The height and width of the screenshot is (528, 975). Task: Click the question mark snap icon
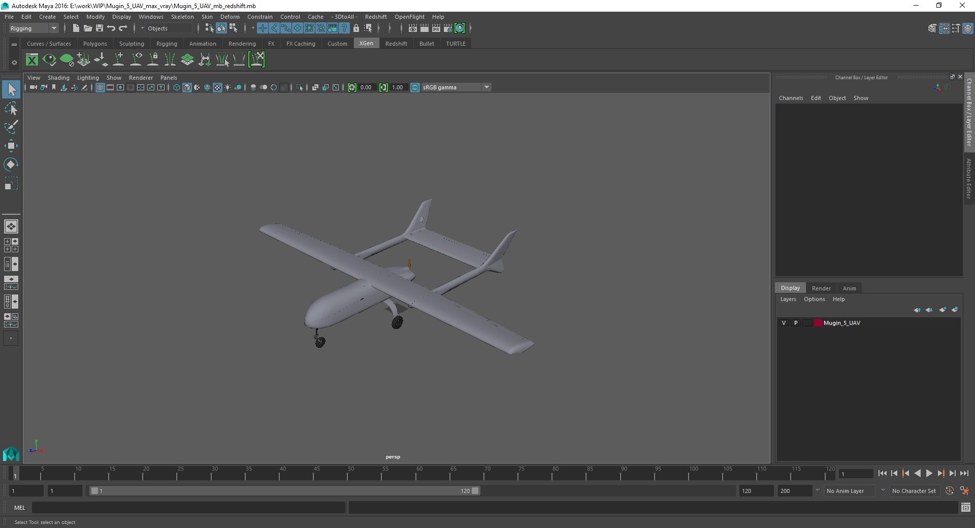pos(344,28)
